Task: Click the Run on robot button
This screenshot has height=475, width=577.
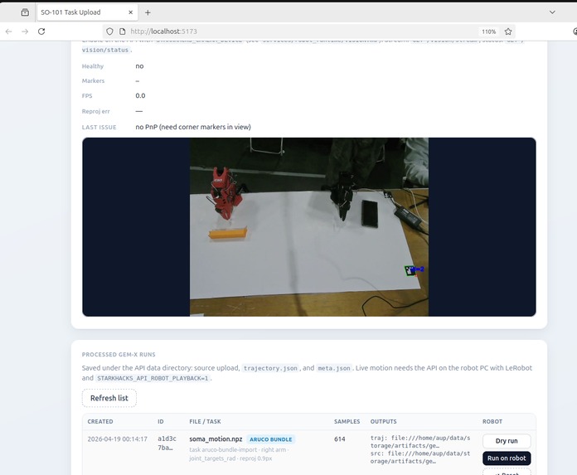Action: coord(507,458)
